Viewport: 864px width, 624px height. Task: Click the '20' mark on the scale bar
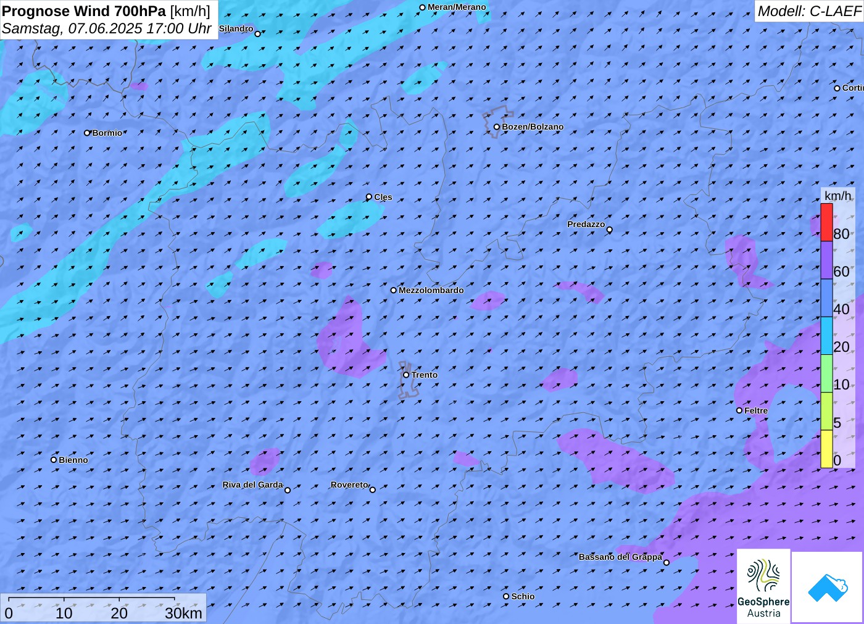point(119,613)
